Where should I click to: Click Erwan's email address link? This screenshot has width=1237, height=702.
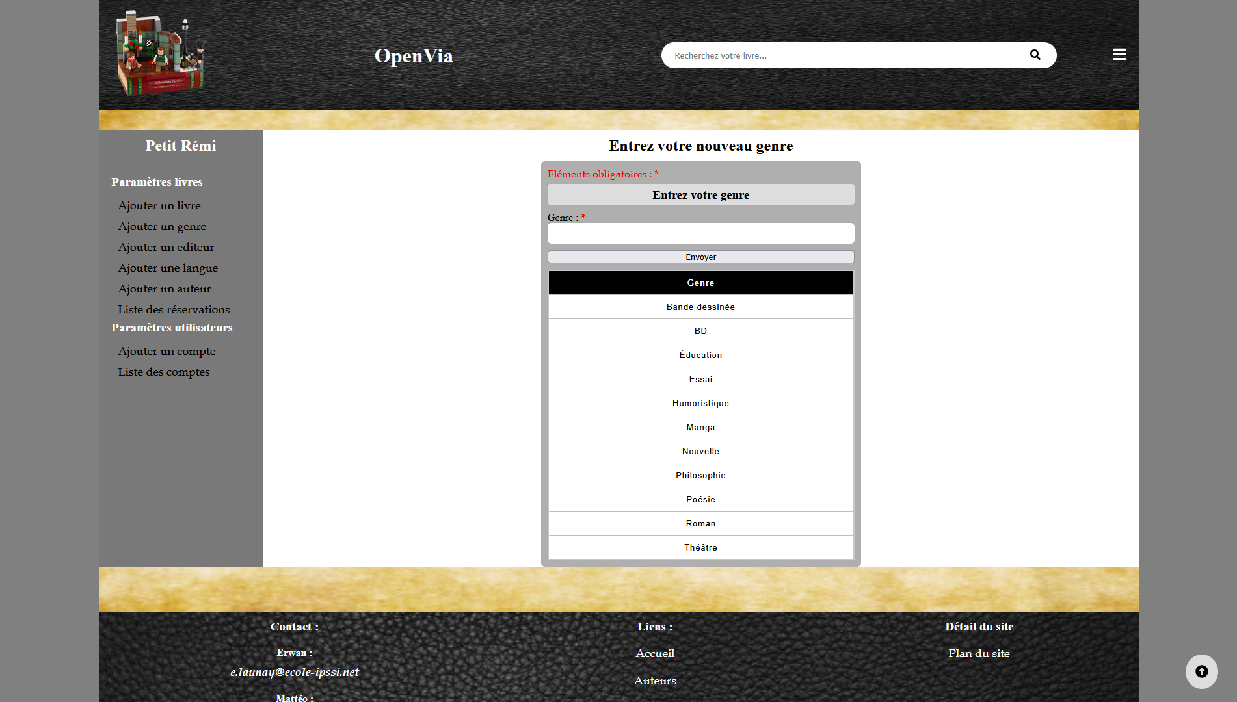(x=295, y=672)
